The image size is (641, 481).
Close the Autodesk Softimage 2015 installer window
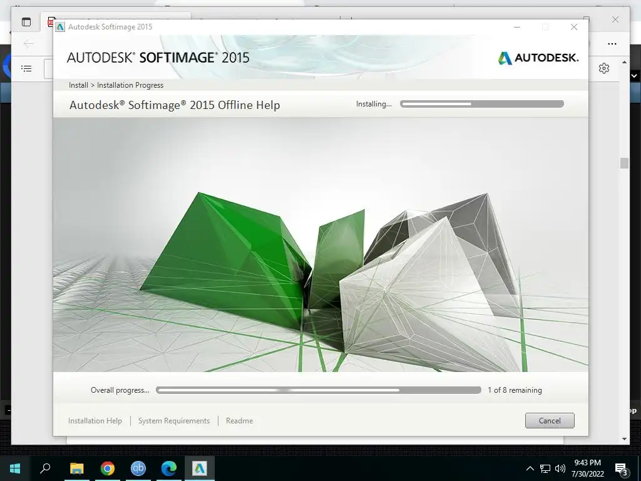pyautogui.click(x=574, y=27)
